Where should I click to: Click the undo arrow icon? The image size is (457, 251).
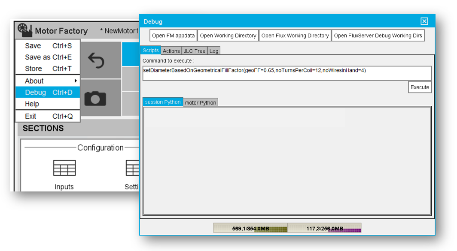[x=96, y=60]
